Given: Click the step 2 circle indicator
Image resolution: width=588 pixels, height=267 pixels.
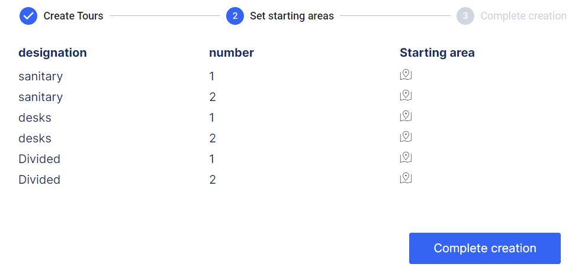Looking at the screenshot, I should 235,16.
